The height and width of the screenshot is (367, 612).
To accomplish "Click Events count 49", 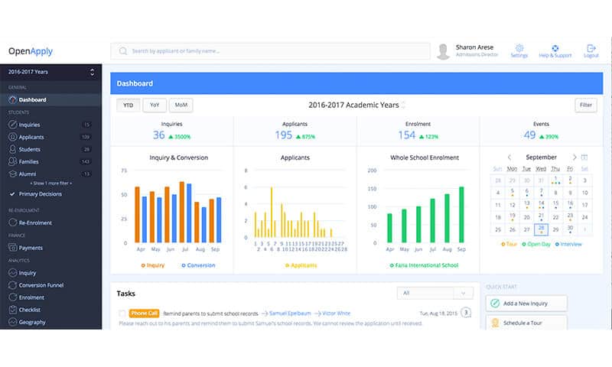I will 529,135.
